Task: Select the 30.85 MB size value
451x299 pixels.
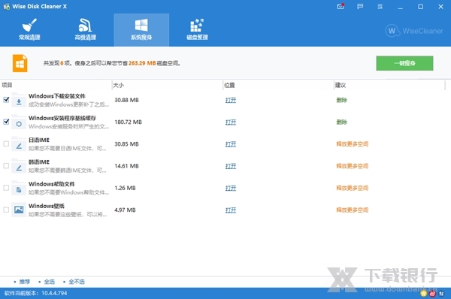Action: point(126,144)
